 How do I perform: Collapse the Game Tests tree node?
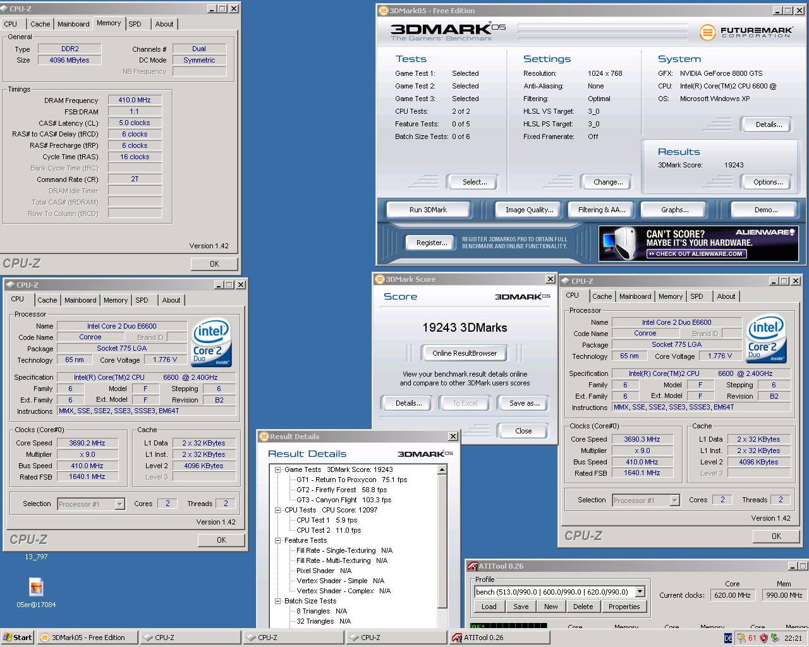[277, 469]
